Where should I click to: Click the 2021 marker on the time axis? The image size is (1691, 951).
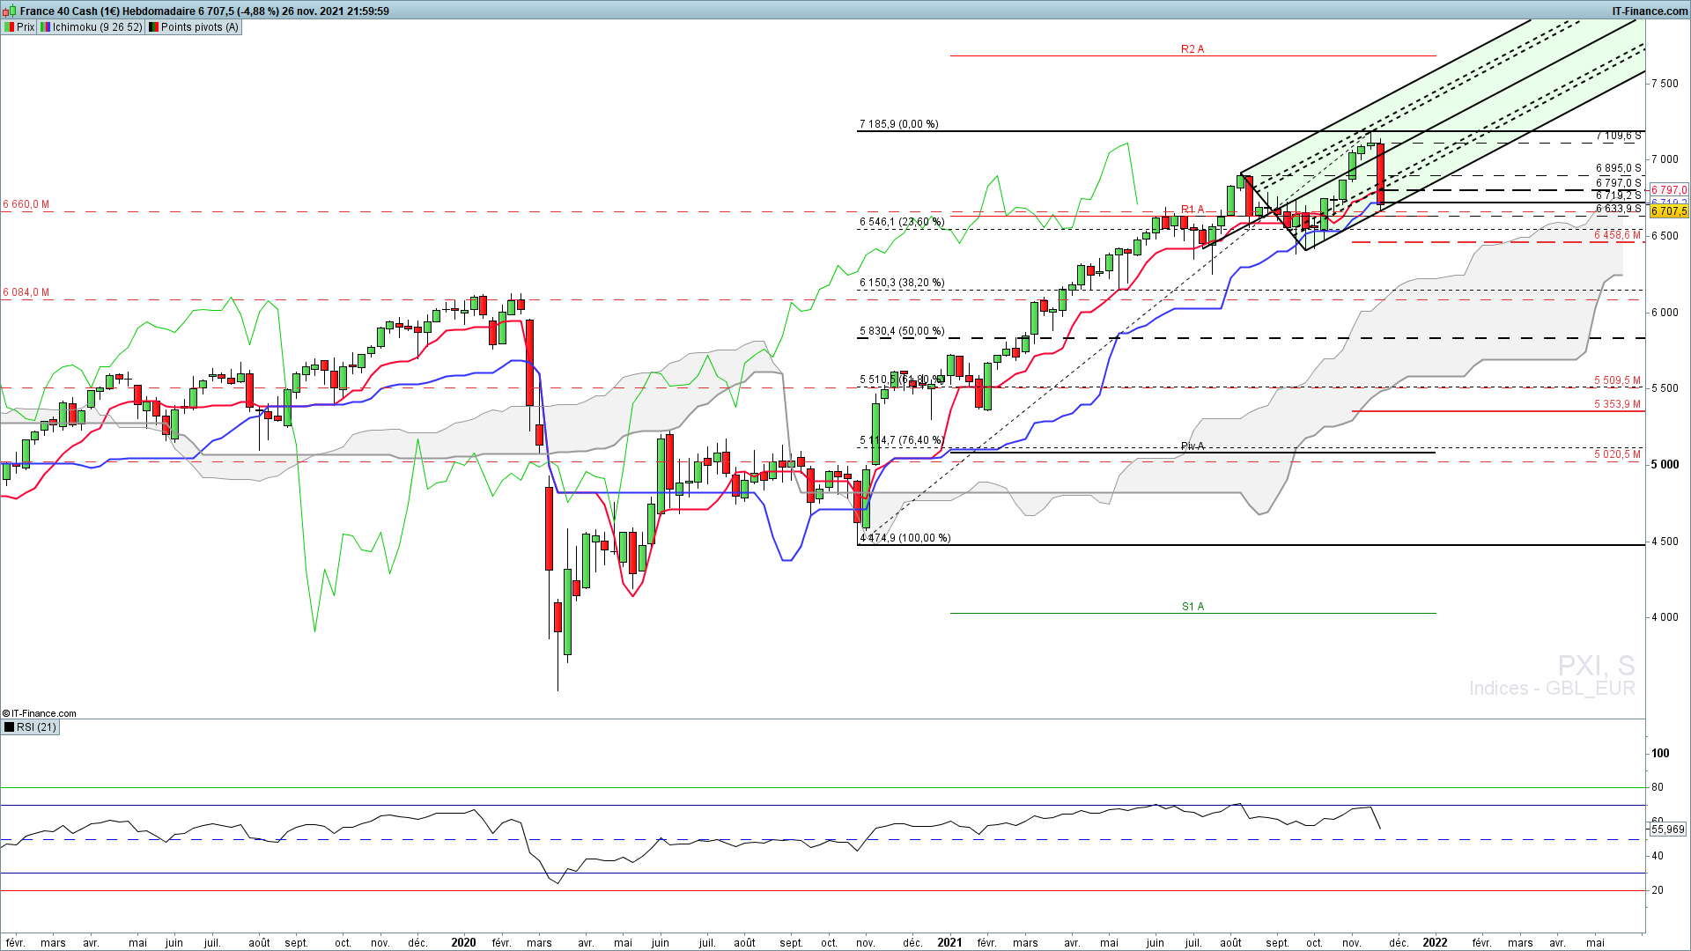pos(949,942)
